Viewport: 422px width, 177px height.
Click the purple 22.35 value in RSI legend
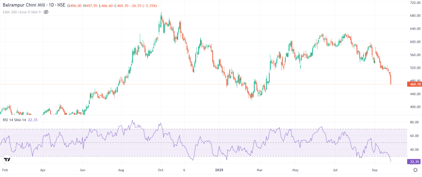[33, 120]
